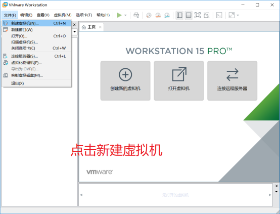280x214 pixels.
Task: Toggle the library sidebar view icon
Action: pos(179,15)
